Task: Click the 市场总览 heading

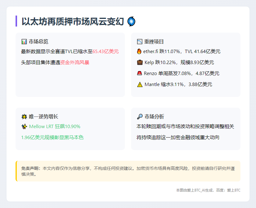Action: tap(38, 42)
